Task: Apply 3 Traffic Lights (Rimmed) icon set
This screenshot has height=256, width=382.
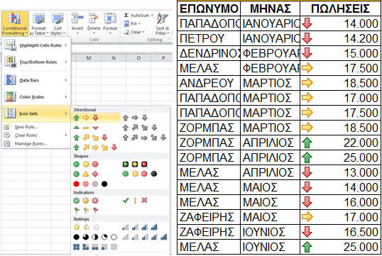Action: pyautogui.click(x=135, y=165)
